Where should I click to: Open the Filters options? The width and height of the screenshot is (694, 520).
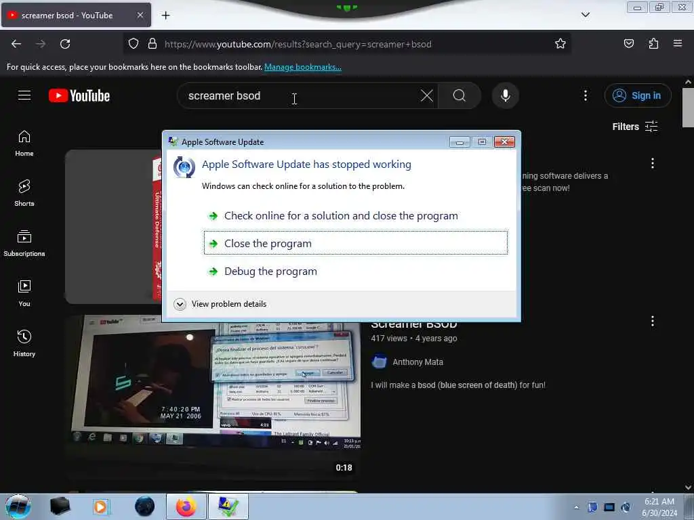[634, 127]
